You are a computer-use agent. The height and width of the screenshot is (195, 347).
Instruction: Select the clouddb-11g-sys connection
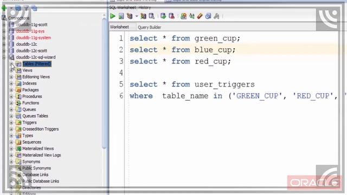point(30,31)
